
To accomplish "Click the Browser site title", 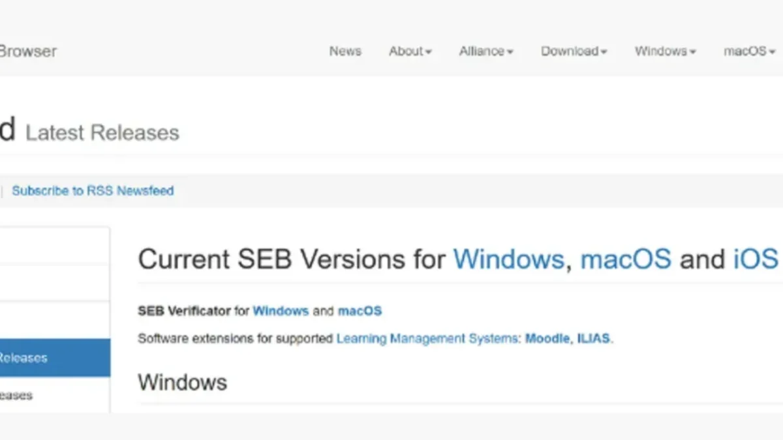I will 28,51.
